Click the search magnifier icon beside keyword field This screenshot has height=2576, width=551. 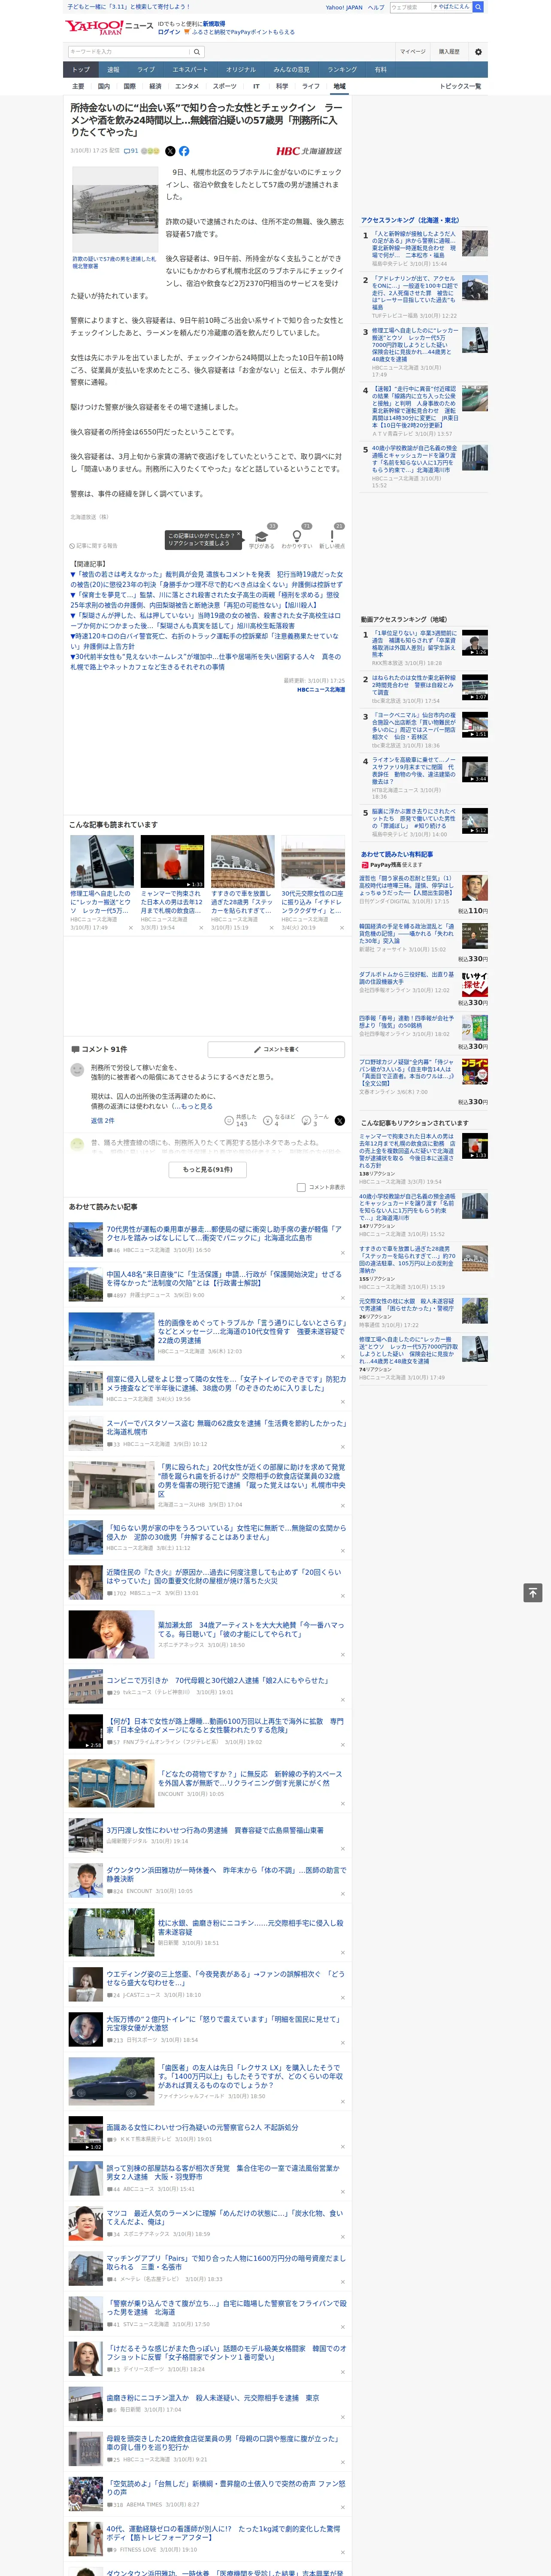196,52
